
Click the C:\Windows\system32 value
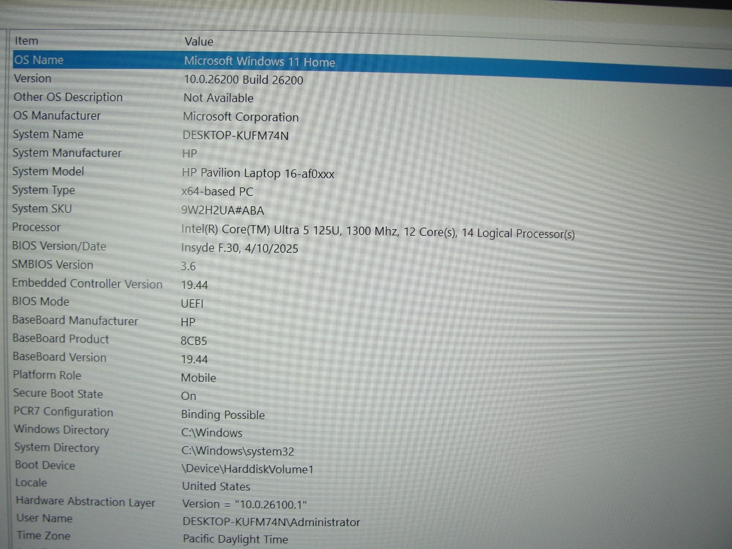coord(238,451)
